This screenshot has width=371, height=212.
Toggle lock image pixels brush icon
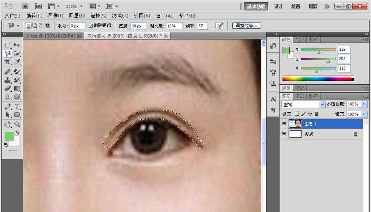[x=303, y=114]
